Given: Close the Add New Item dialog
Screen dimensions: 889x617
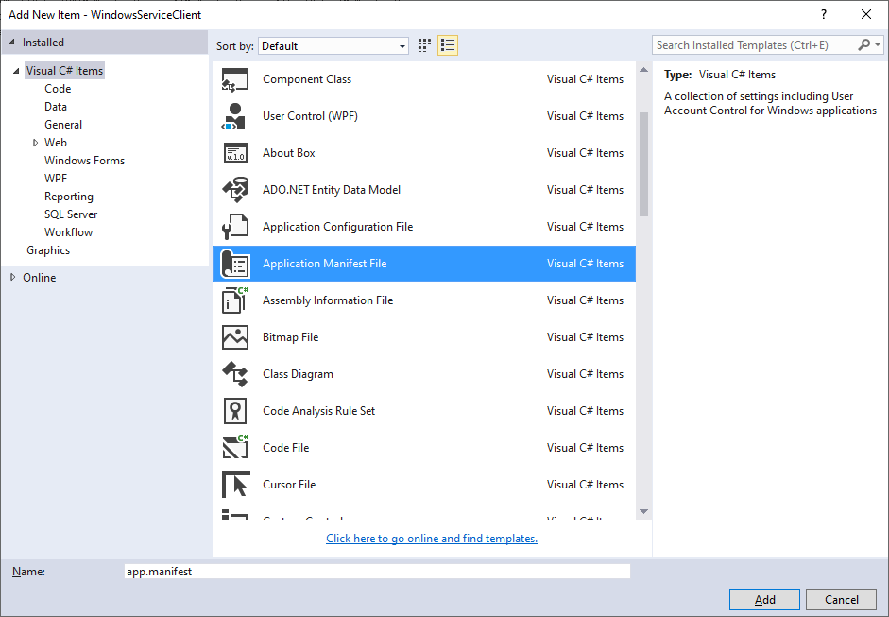Looking at the screenshot, I should click(x=866, y=15).
